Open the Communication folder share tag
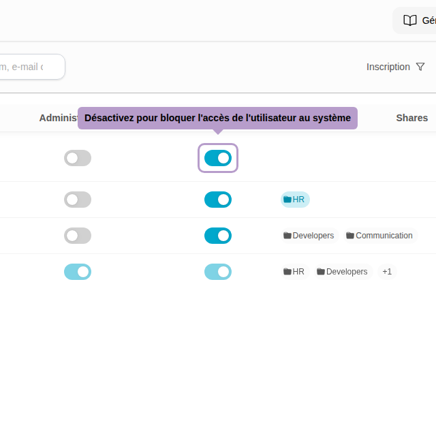Image resolution: width=436 pixels, height=425 pixels. (380, 236)
